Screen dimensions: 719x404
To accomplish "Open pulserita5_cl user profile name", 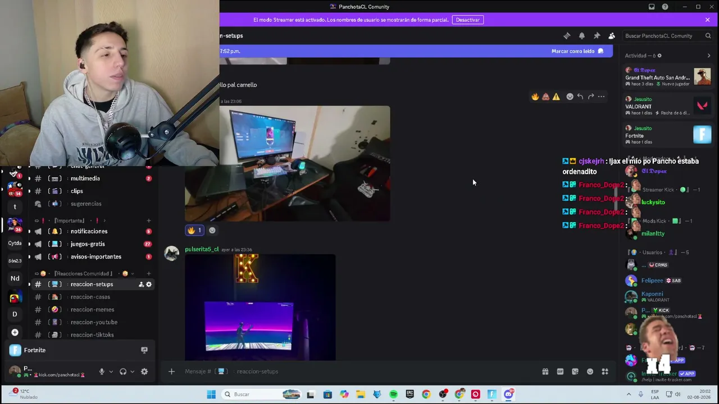I will click(202, 249).
